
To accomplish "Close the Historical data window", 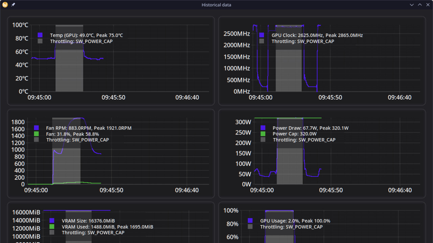I will tap(428, 5).
